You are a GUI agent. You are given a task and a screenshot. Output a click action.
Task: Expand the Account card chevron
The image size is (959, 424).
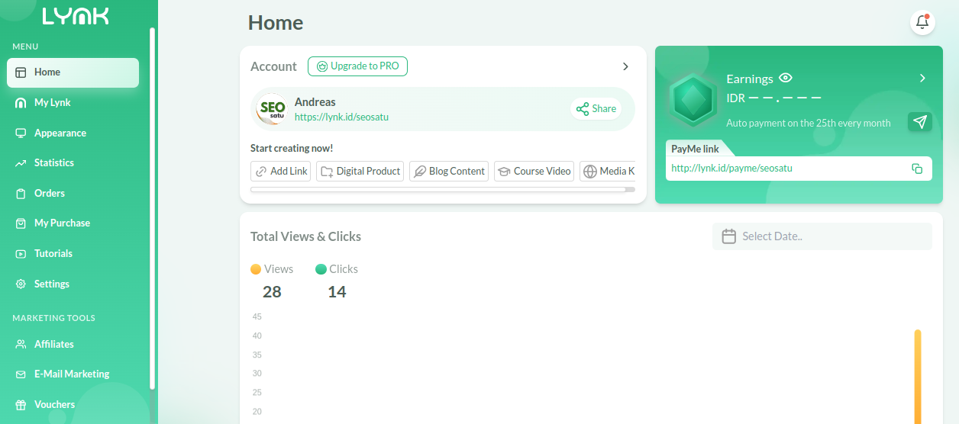click(625, 66)
